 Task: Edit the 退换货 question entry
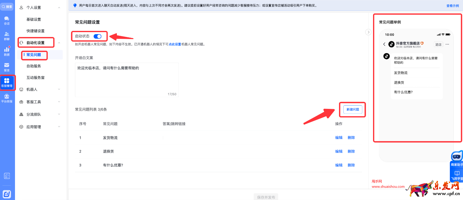click(339, 151)
